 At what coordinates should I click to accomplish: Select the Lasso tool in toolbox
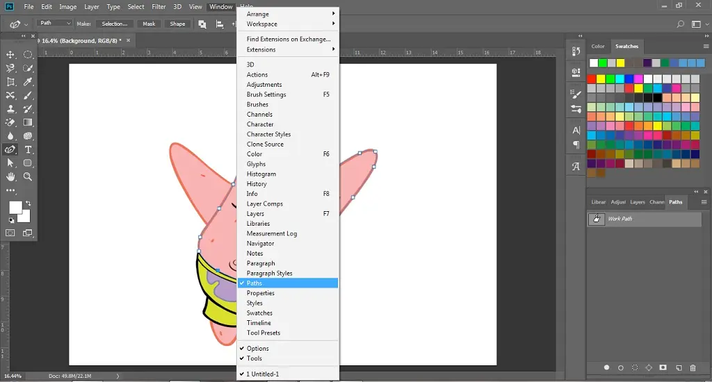coord(10,69)
